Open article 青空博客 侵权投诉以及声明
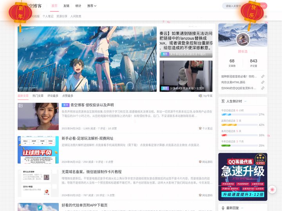Screen dimensions: 282x211 pyautogui.click(x=92, y=105)
